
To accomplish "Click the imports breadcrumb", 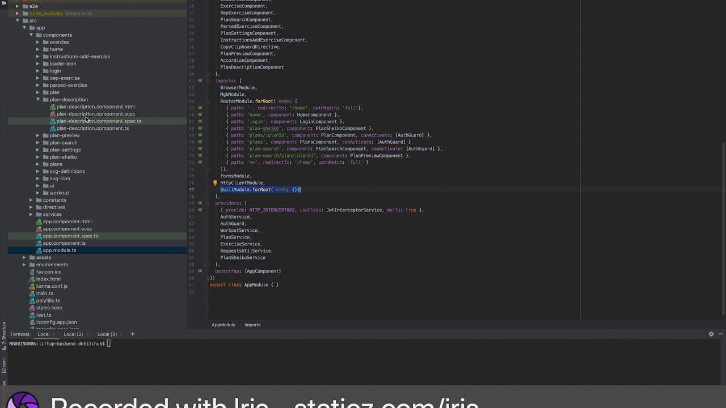I will point(252,325).
